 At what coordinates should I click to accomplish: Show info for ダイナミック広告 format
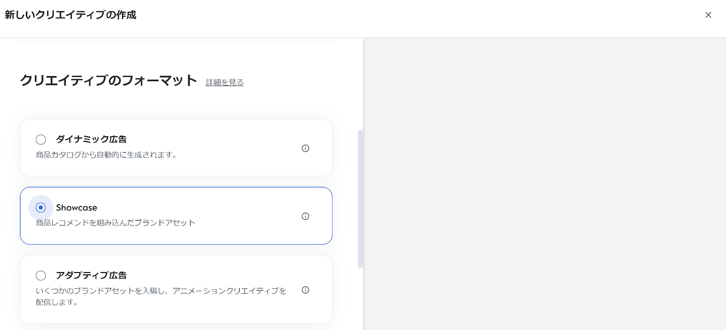pyautogui.click(x=305, y=148)
